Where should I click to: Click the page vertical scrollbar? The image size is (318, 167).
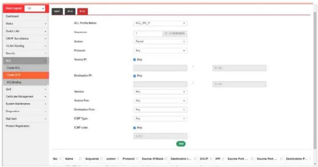[315, 81]
